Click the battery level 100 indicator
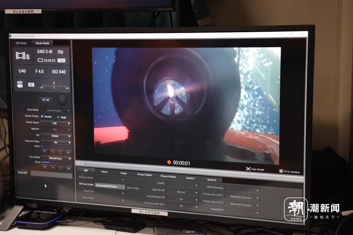Image resolution: width=353 pixels, height=235 pixels. [x=61, y=61]
